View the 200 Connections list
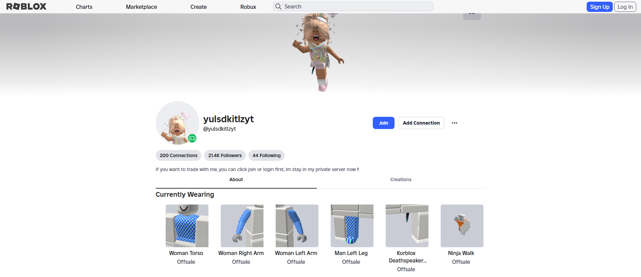 [179, 155]
